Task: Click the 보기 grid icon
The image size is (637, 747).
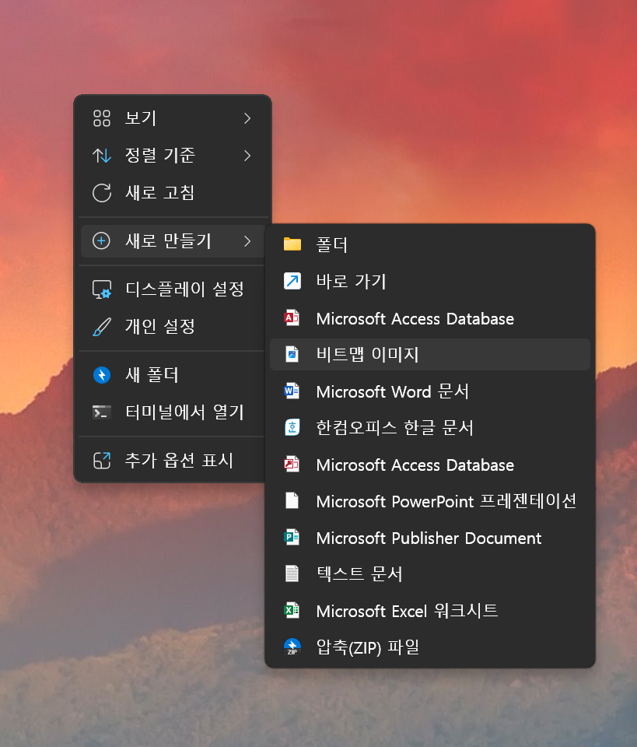Action: [102, 118]
